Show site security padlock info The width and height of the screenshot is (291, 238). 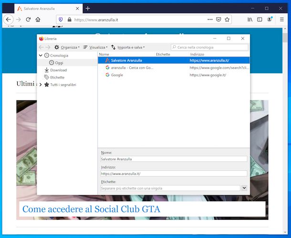coord(69,20)
